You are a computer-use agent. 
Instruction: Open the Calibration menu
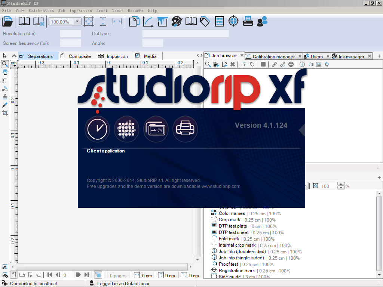pyautogui.click(x=41, y=10)
